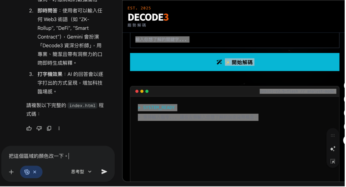
Task: Click the red traffic light dot in terminal
Action: (x=137, y=91)
